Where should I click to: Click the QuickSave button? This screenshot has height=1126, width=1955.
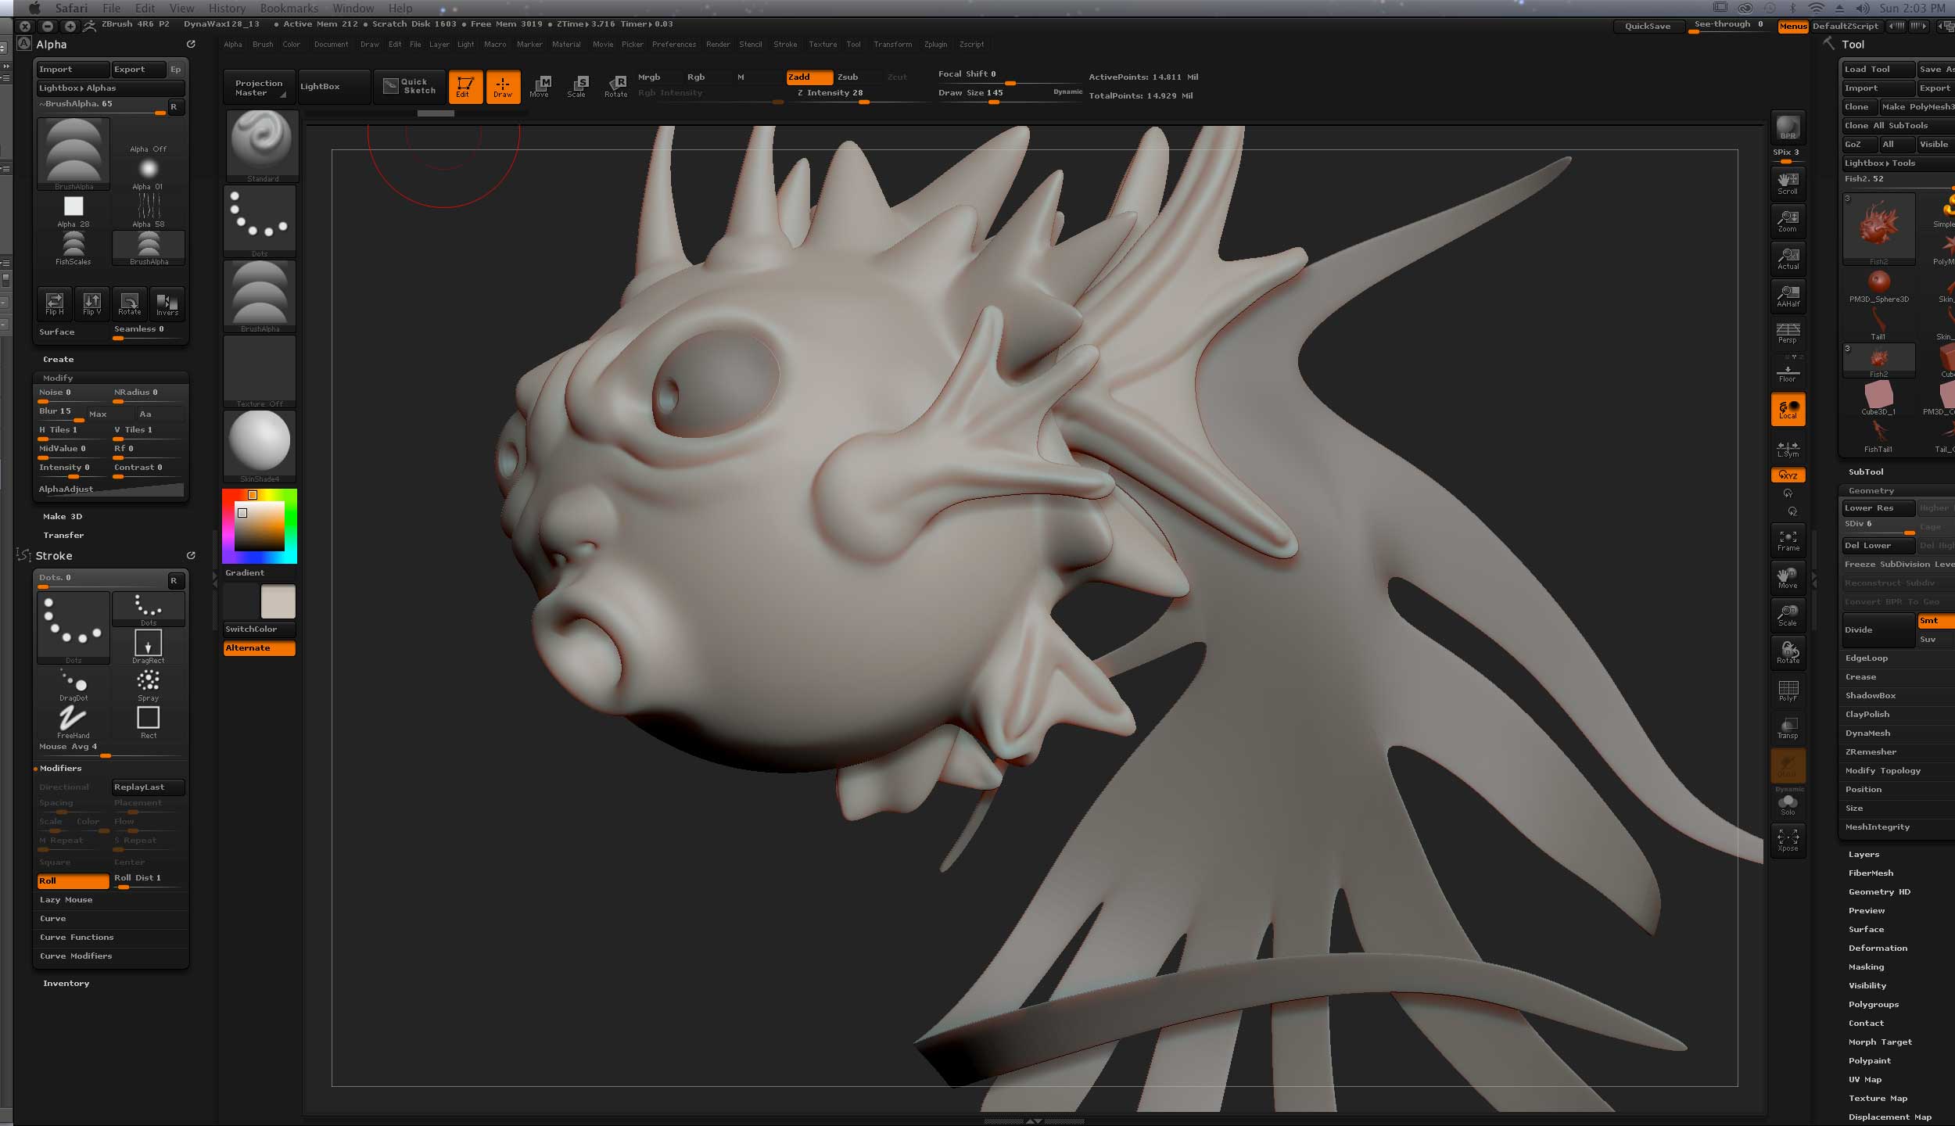point(1648,26)
